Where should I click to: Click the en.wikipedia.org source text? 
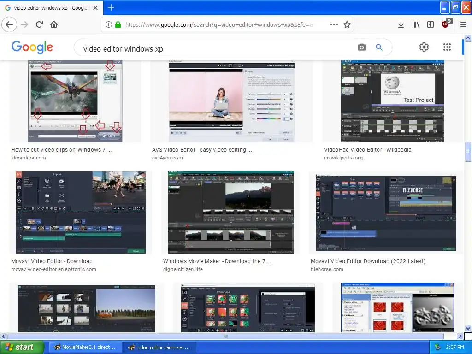pyautogui.click(x=343, y=158)
